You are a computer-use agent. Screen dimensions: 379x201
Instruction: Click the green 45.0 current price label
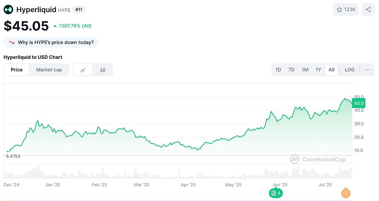point(359,103)
